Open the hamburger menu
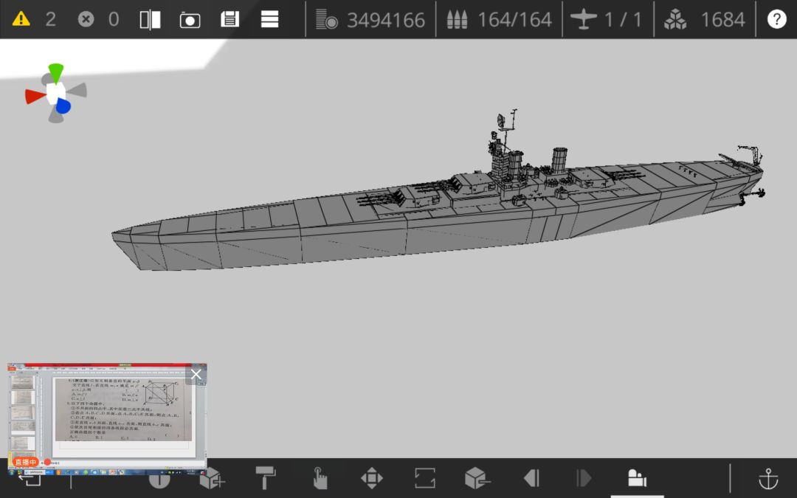 tap(269, 19)
